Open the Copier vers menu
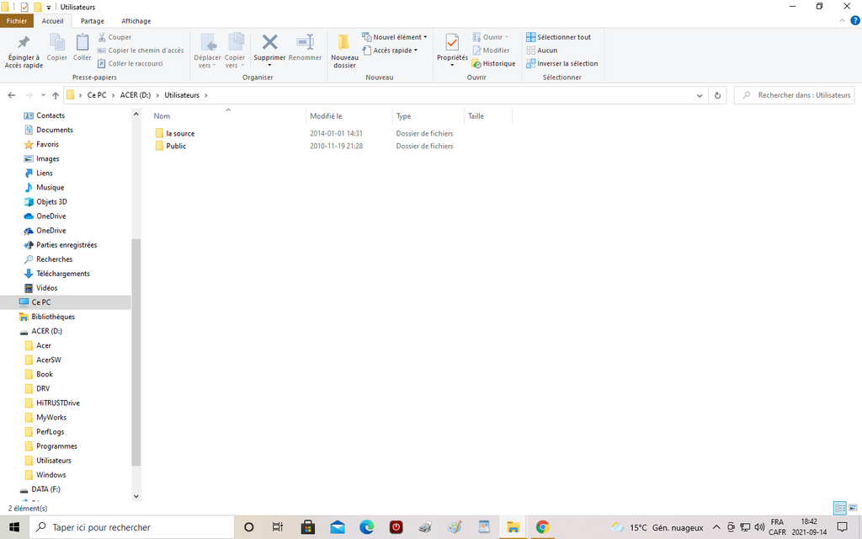Image resolution: width=862 pixels, height=539 pixels. point(235,51)
